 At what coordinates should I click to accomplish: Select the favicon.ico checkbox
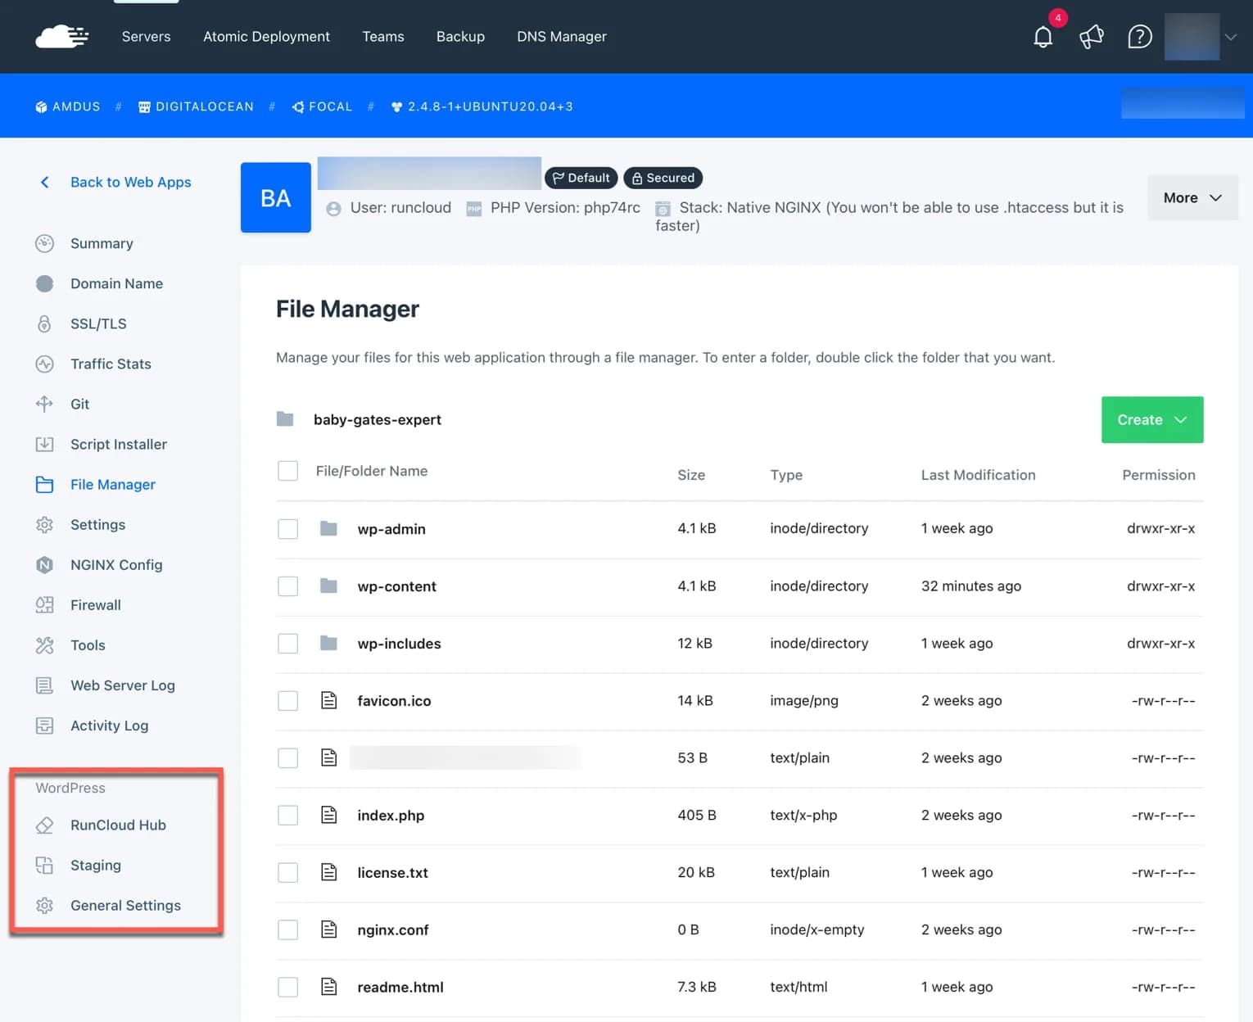coord(287,700)
